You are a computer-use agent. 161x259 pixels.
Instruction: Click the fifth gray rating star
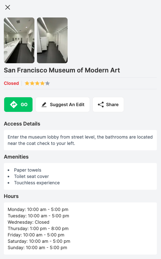(48, 83)
